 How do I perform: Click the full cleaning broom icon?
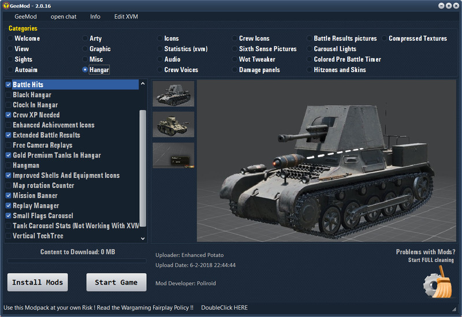[x=438, y=282]
